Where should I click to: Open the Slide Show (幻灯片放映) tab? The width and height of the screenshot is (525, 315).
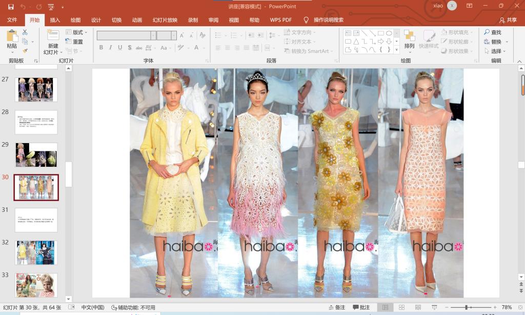tap(165, 20)
